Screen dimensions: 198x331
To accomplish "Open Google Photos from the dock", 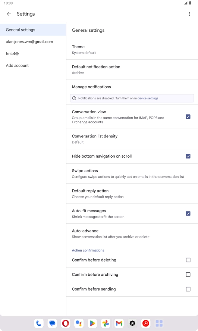I will (106, 323).
